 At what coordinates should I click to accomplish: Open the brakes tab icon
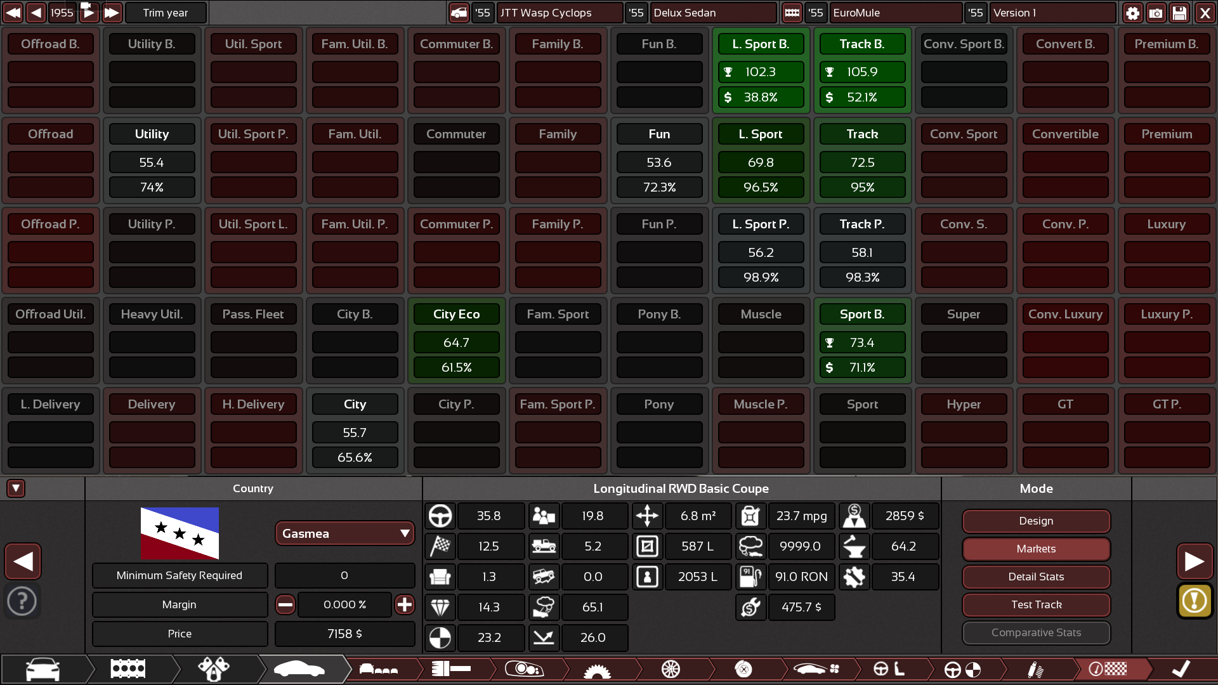click(x=743, y=669)
